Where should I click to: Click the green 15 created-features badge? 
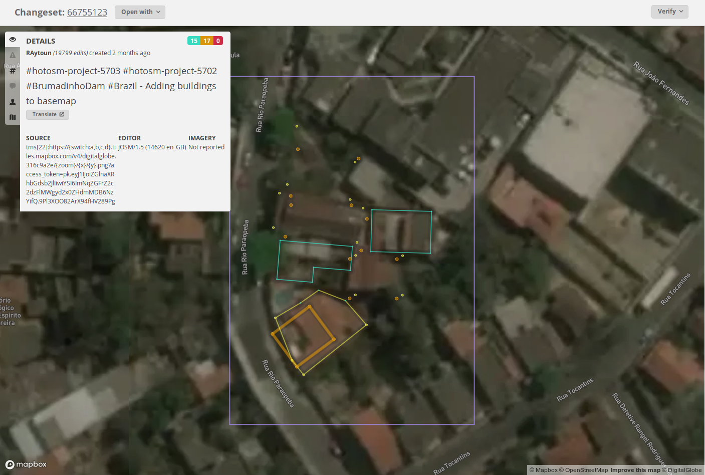click(x=194, y=41)
